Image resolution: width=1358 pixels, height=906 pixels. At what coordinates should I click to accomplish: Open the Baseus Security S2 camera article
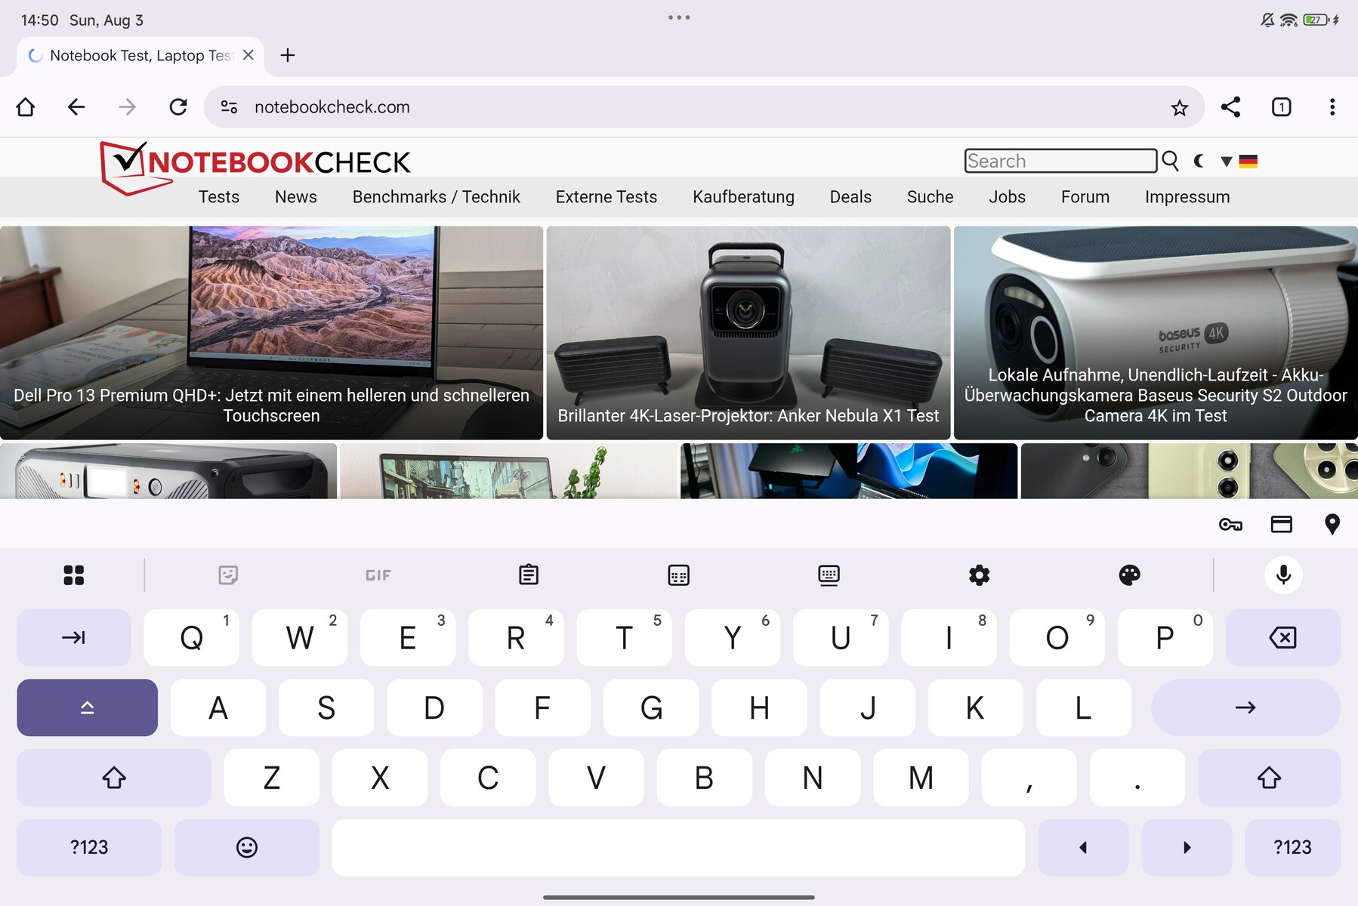click(x=1156, y=333)
